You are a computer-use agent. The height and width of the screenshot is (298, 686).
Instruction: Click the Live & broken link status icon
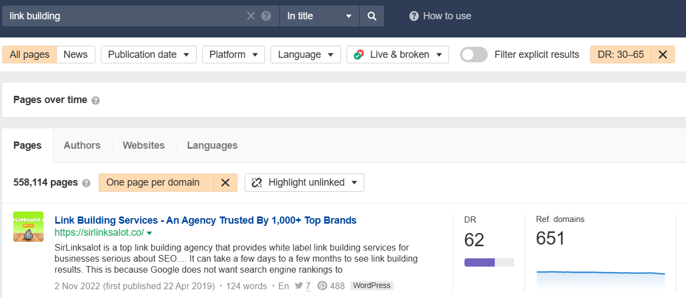pyautogui.click(x=359, y=55)
